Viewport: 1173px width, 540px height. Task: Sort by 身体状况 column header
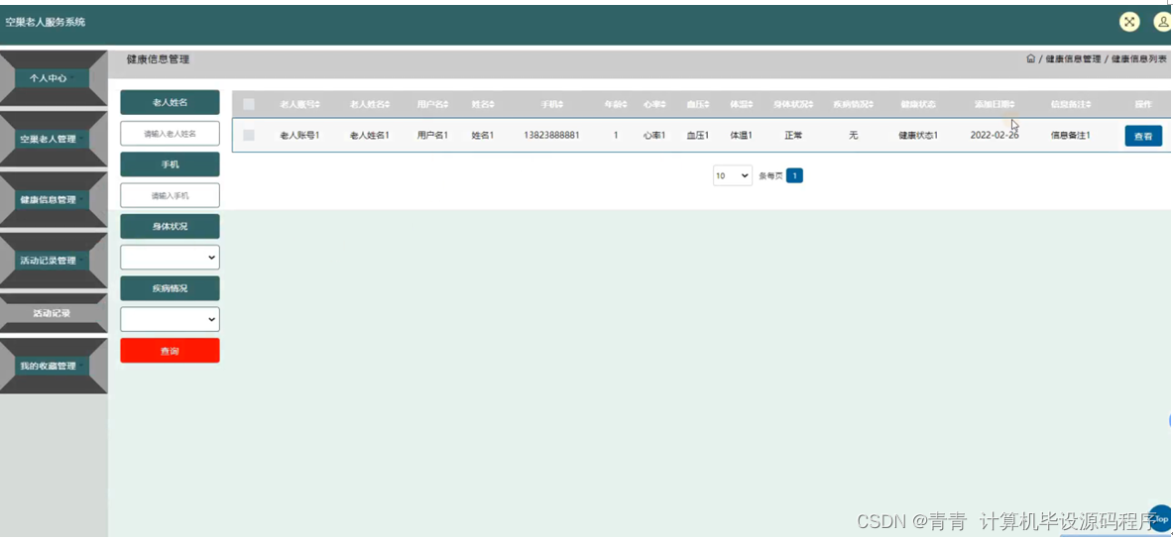[x=793, y=105]
